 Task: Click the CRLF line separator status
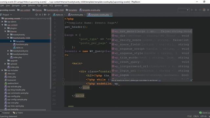196,116
